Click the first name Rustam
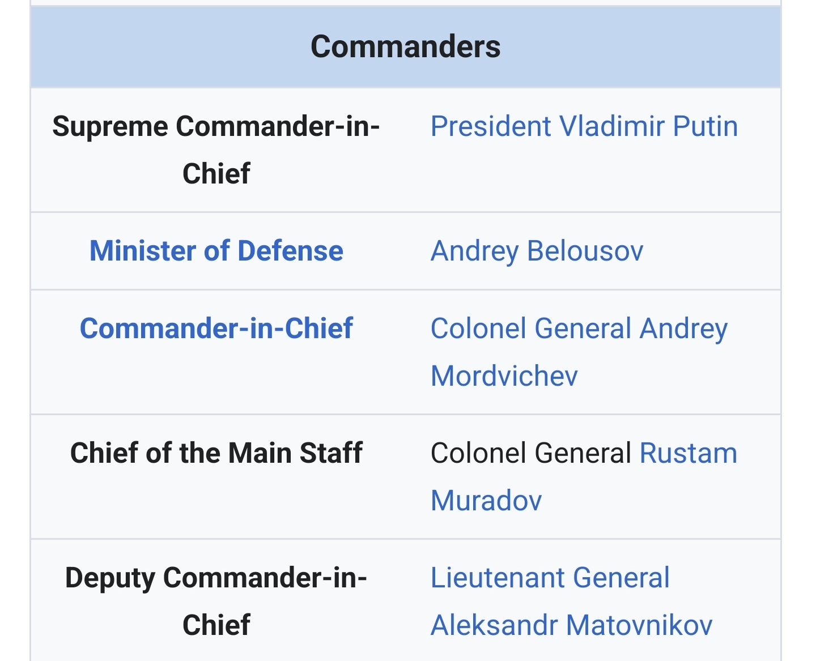The height and width of the screenshot is (661, 816). pos(688,454)
